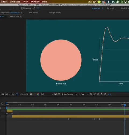
Task: Toggle the Region of Interest button
Action: coord(56,94)
